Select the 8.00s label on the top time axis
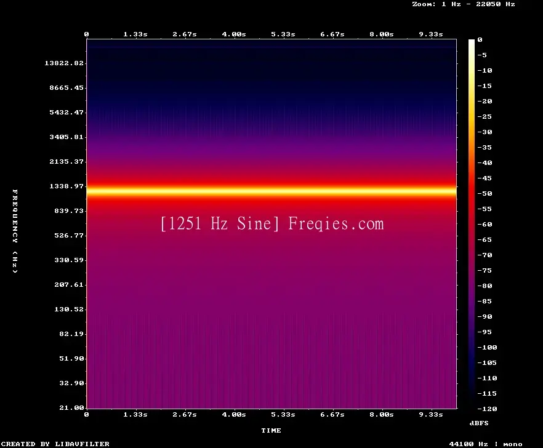Image resolution: width=543 pixels, height=448 pixels. click(x=381, y=34)
